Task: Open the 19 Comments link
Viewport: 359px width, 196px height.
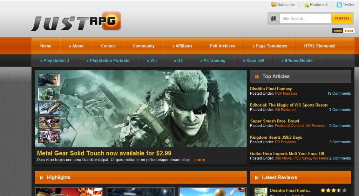Action: click(339, 93)
